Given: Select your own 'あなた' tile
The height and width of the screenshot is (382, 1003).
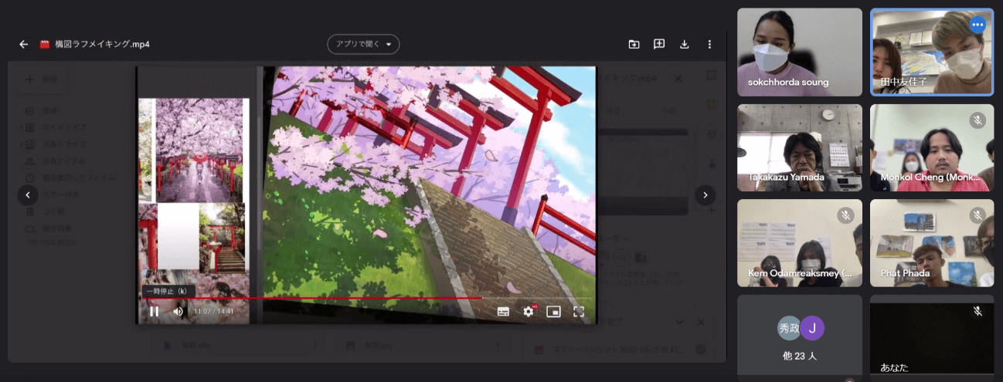Looking at the screenshot, I should [x=932, y=338].
